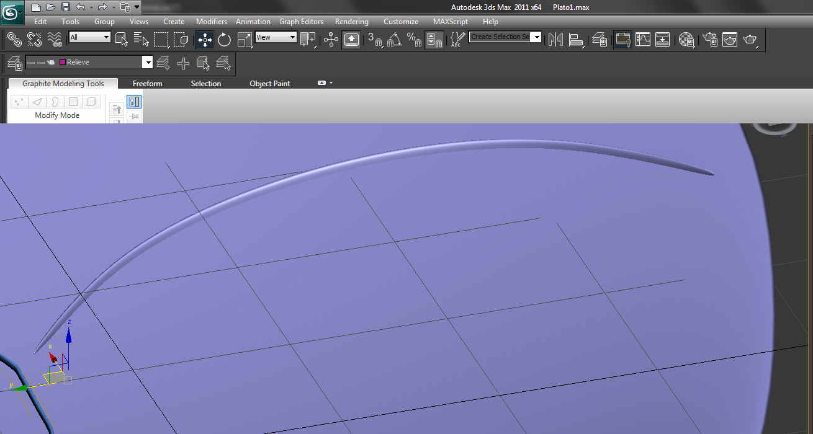The image size is (813, 434).
Task: Activate the Select Object tool
Action: point(122,40)
